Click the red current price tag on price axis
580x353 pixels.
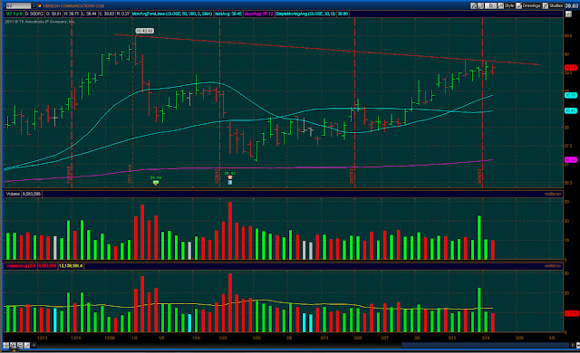(x=571, y=68)
